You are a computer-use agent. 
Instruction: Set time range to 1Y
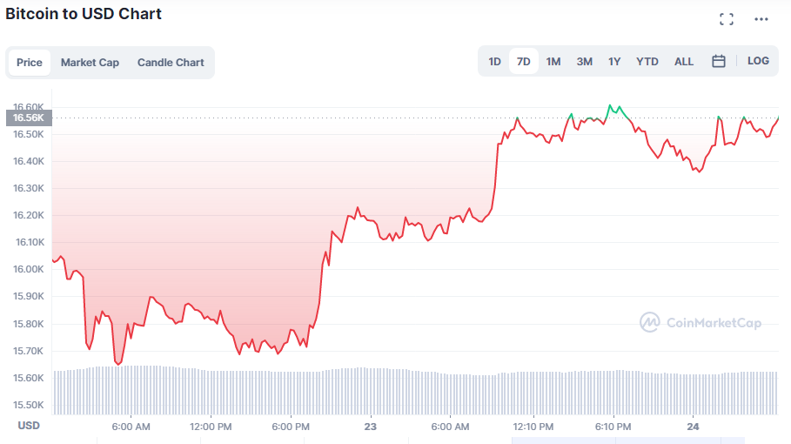tap(614, 61)
